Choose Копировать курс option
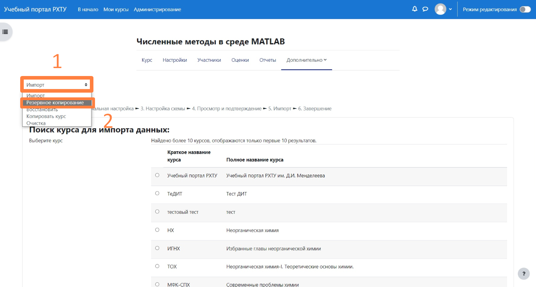Image resolution: width=536 pixels, height=287 pixels. click(x=46, y=116)
